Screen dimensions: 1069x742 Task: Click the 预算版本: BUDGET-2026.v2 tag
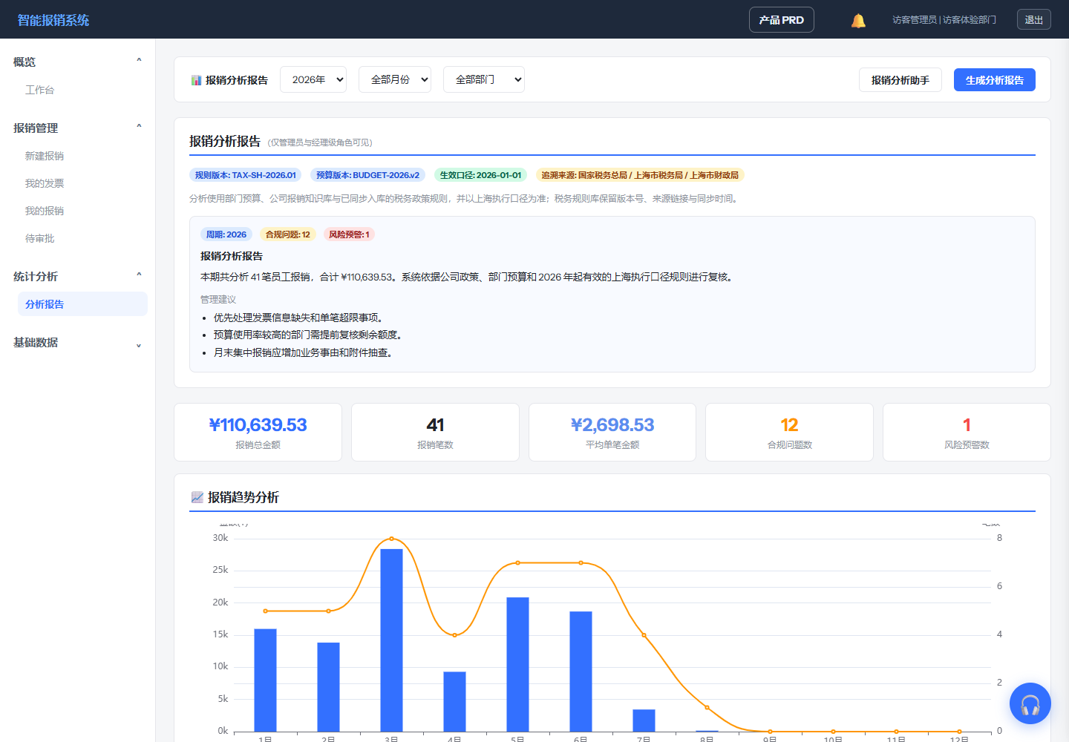point(367,175)
